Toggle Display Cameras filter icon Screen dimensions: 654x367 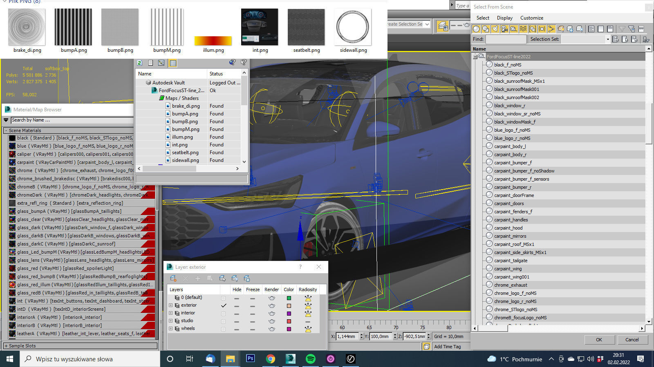504,29
